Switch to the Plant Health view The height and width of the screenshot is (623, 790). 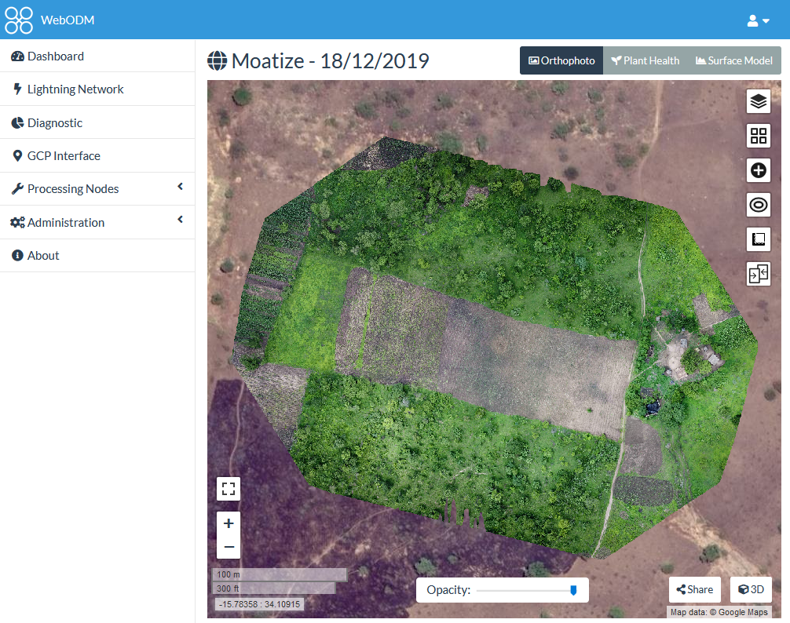coord(646,60)
